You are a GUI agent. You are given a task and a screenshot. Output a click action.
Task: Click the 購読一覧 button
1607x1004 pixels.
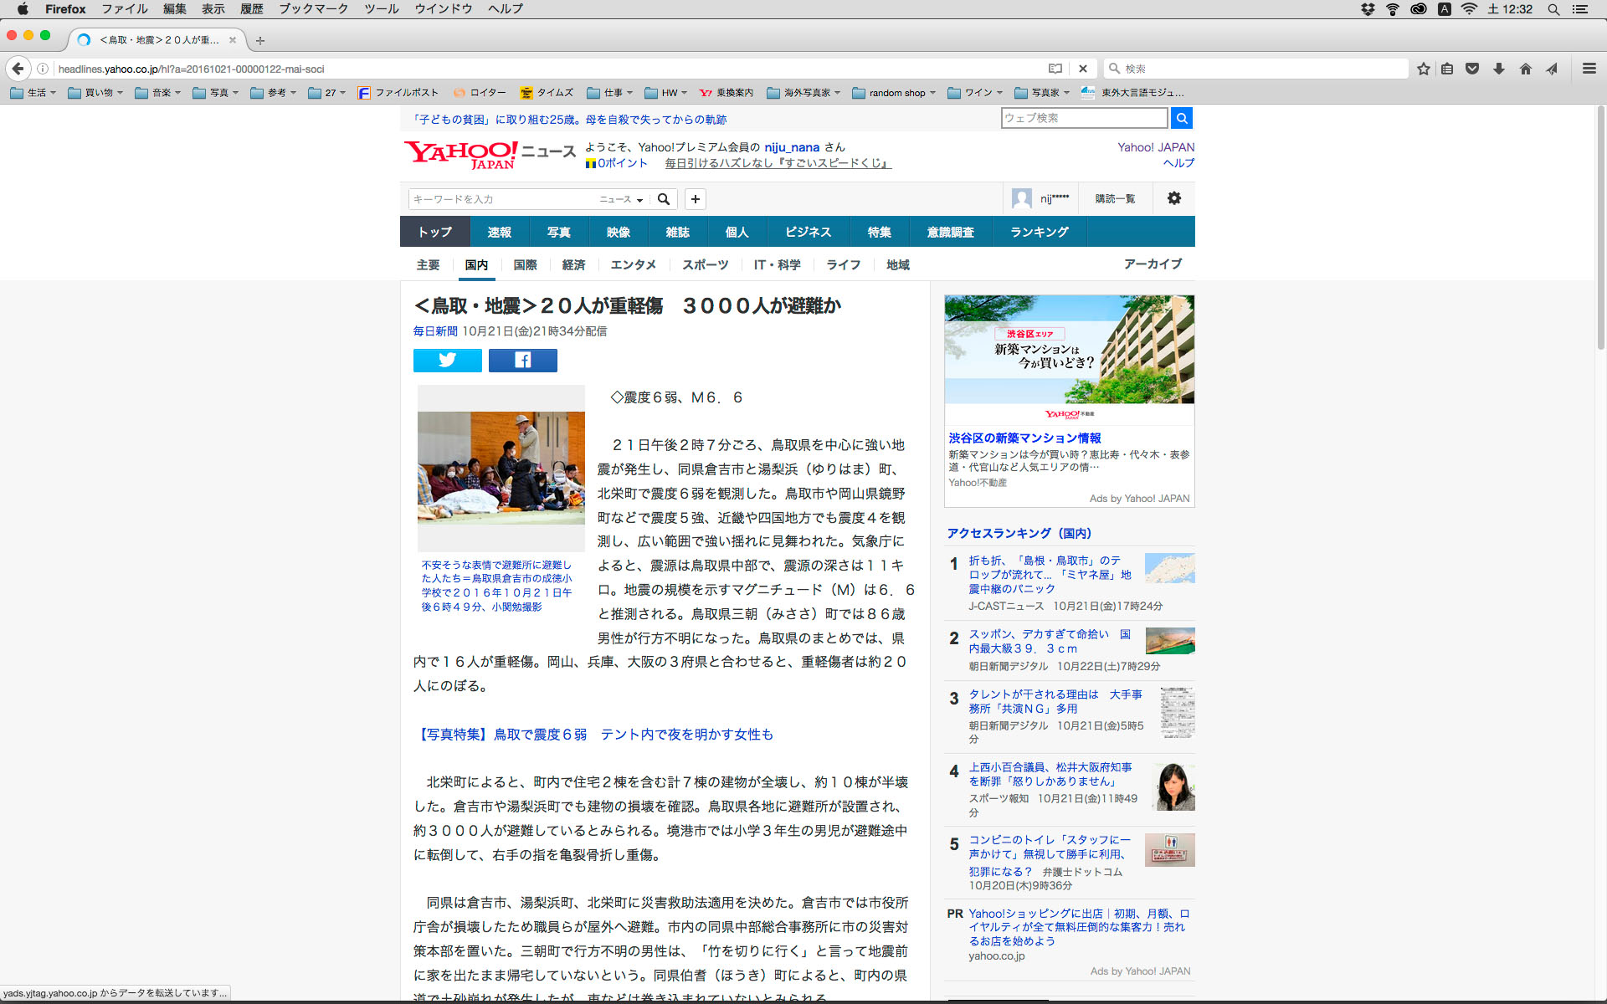[1115, 198]
